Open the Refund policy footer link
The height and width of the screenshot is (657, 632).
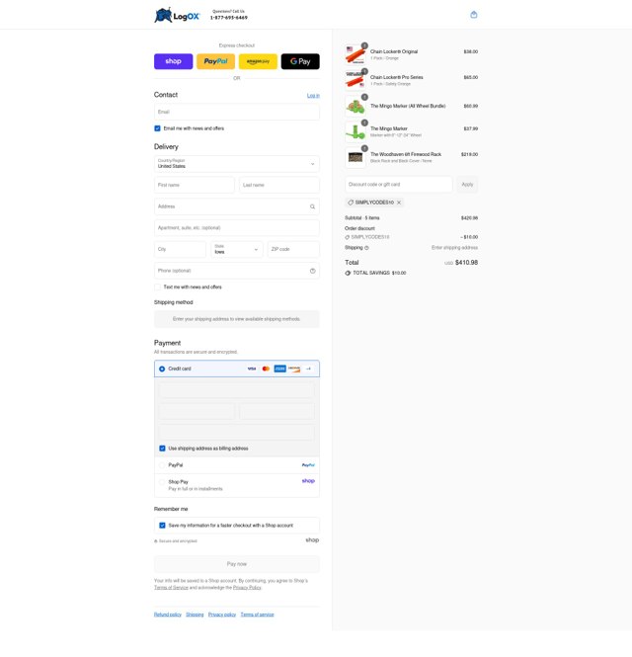tap(168, 615)
